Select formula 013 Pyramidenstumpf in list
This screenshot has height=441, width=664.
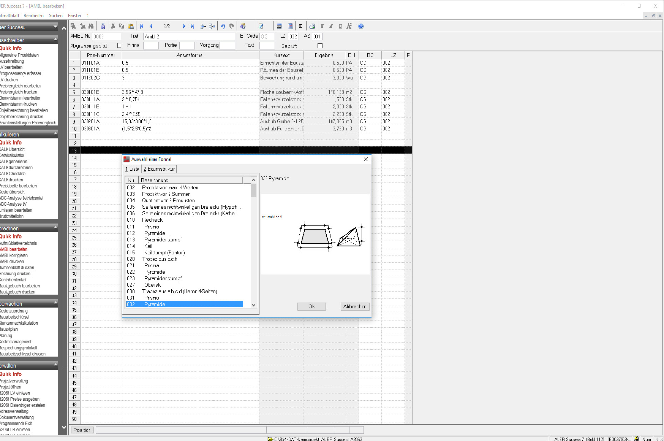(163, 240)
